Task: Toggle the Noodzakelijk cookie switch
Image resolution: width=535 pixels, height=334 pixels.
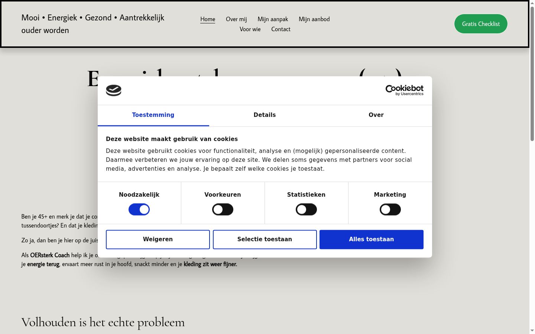Action: point(139,210)
